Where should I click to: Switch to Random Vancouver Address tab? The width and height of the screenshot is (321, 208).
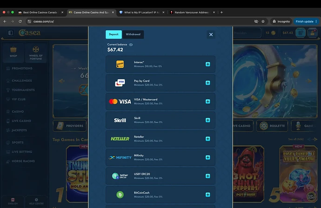pyautogui.click(x=192, y=13)
